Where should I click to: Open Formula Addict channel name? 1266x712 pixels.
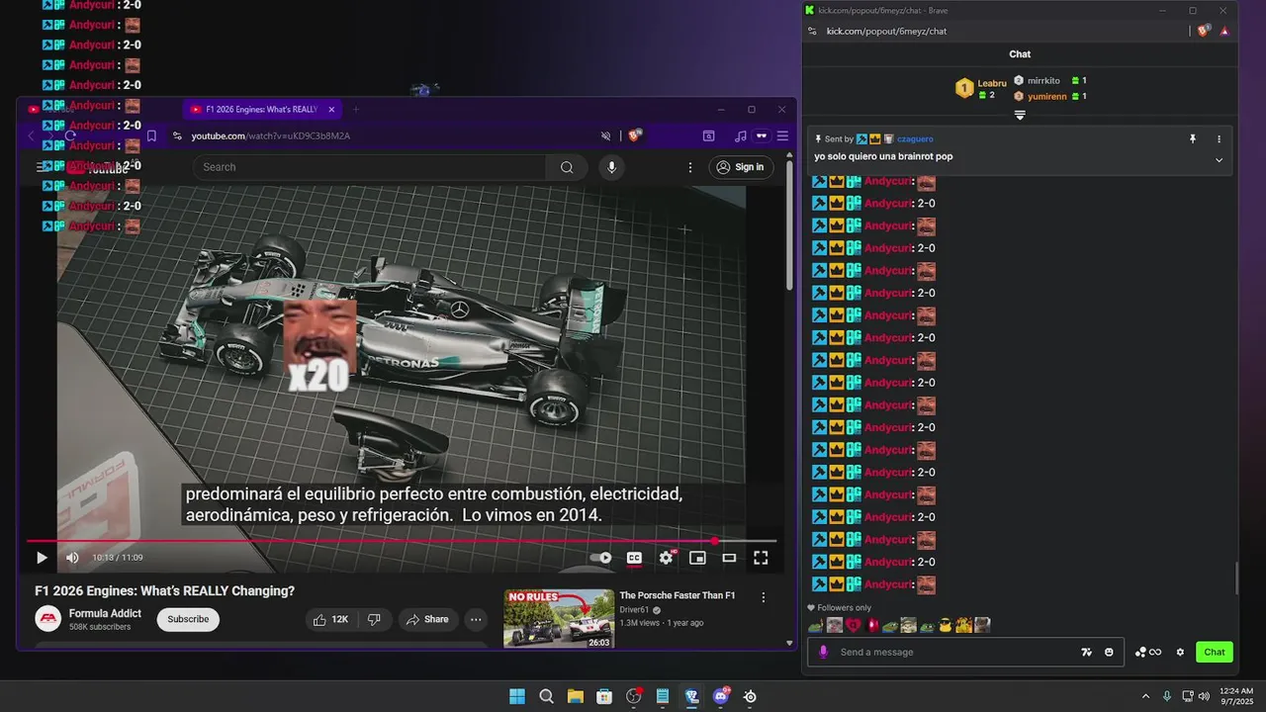tap(105, 613)
